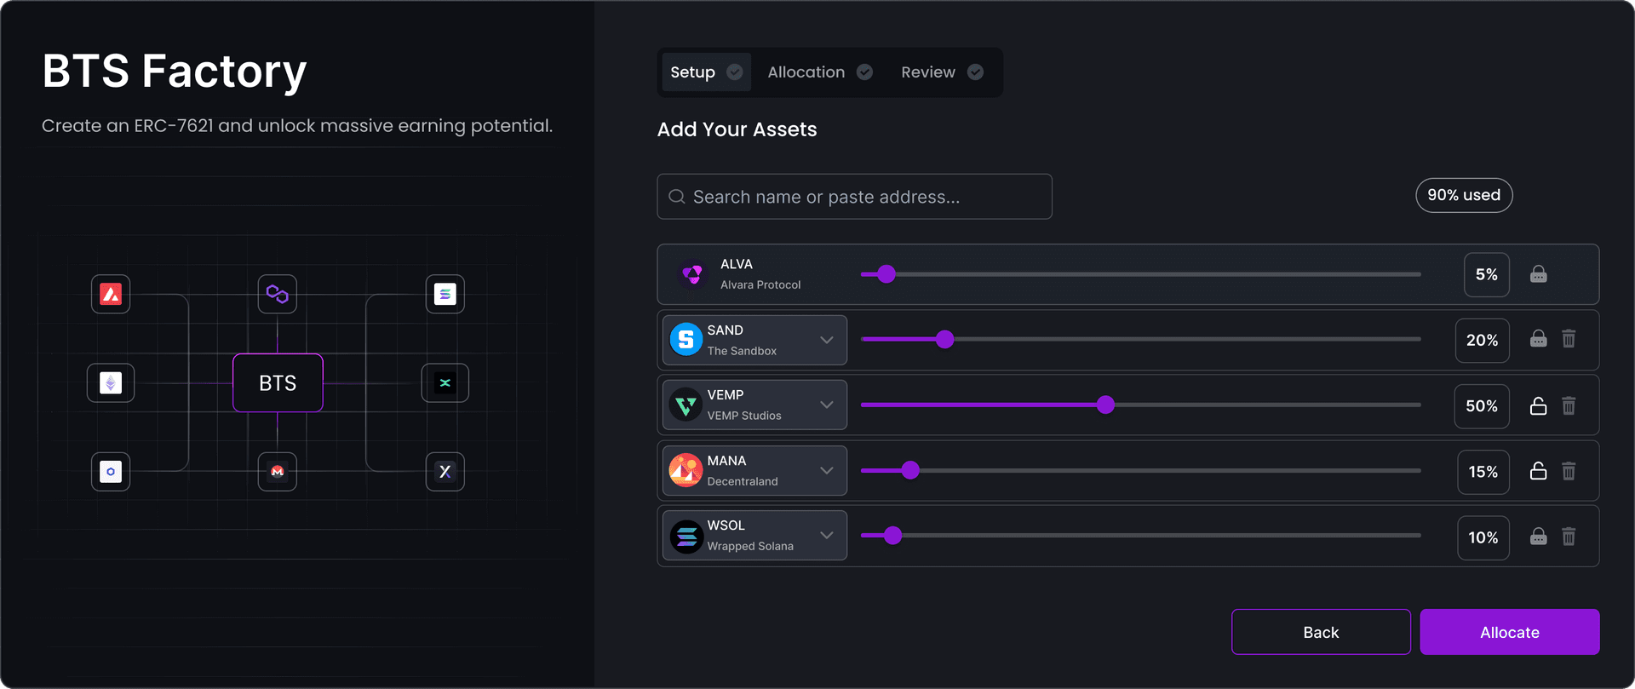Screen dimensions: 1635x689
Task: Click the Polygon icon in the diagram
Action: click(x=278, y=295)
